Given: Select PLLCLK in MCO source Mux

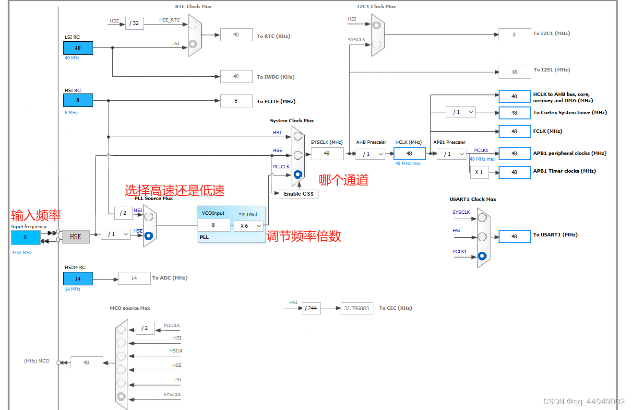Looking at the screenshot, I should pos(121,329).
